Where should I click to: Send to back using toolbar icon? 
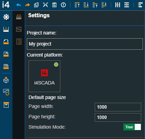[86, 5]
